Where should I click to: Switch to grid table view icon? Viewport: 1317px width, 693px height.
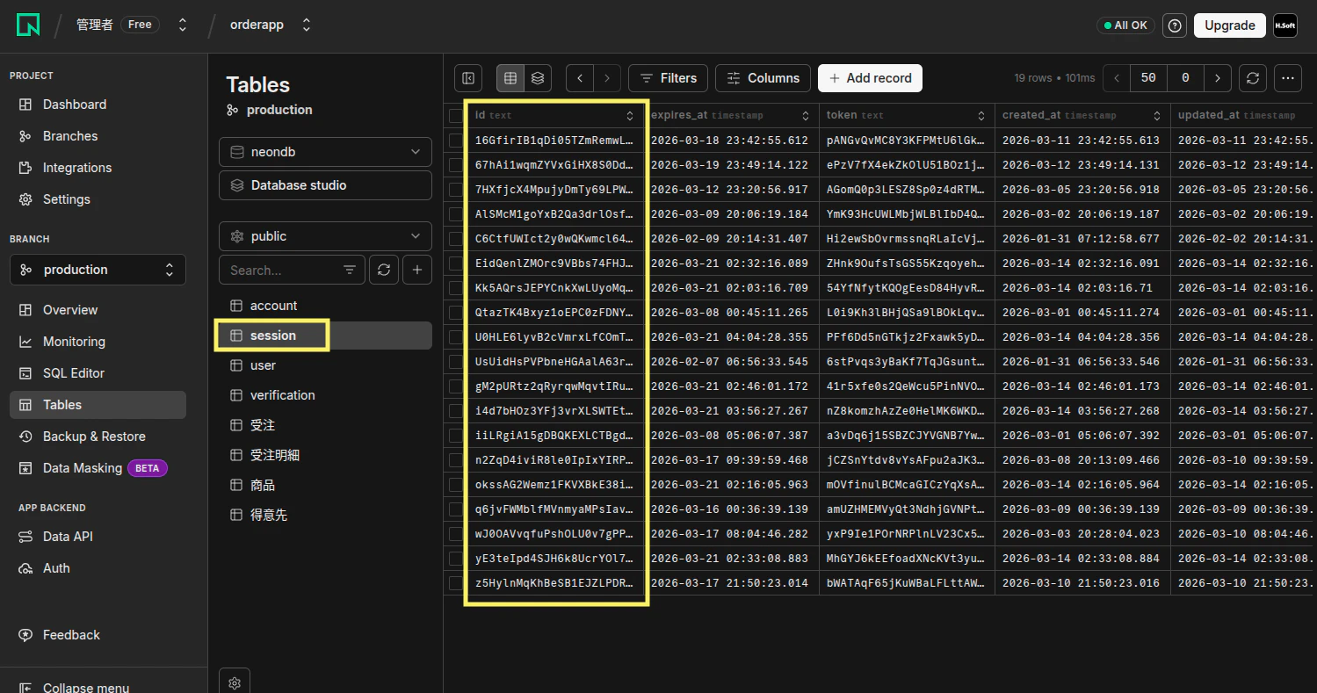[510, 78]
